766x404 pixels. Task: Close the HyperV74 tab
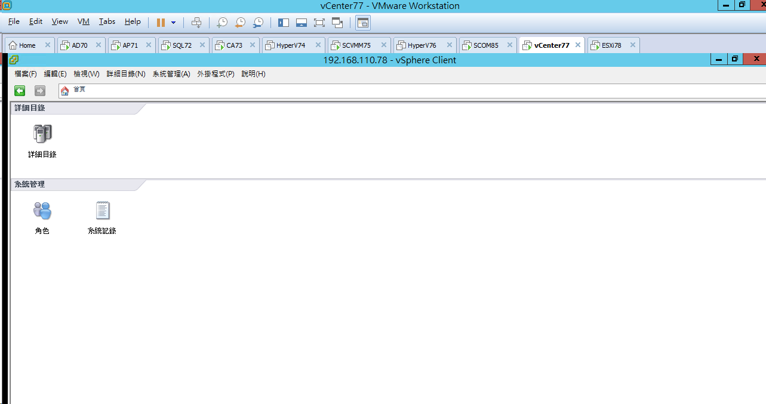point(318,45)
